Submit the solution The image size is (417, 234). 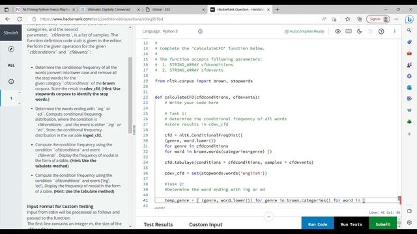point(382,224)
